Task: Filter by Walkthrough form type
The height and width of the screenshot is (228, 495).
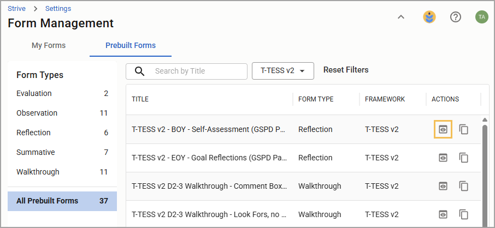Action: pyautogui.click(x=62, y=172)
